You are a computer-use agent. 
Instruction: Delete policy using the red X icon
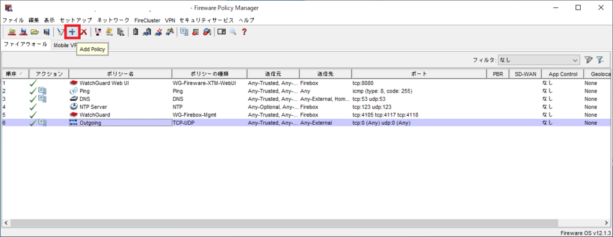tap(84, 32)
